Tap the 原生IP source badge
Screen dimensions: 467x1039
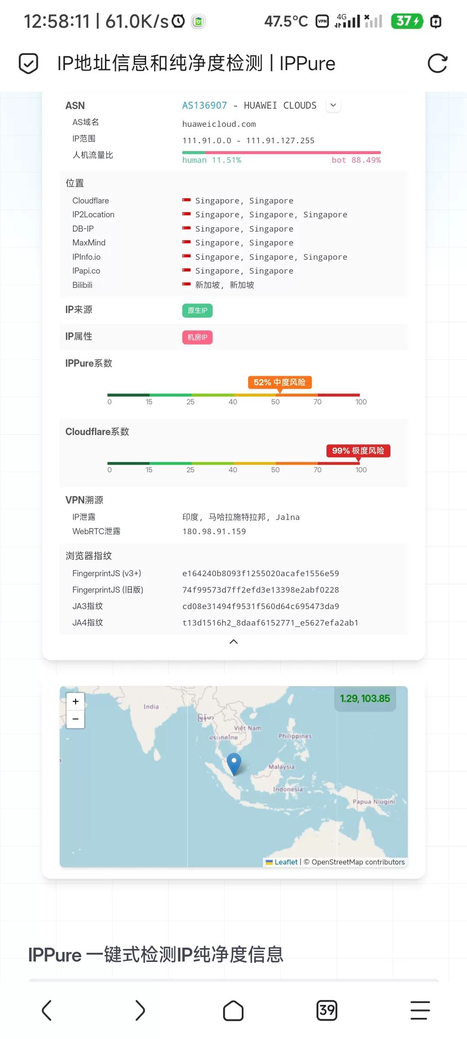[x=197, y=310]
